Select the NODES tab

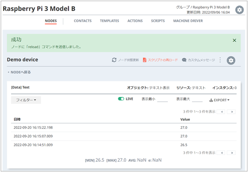click(x=51, y=21)
